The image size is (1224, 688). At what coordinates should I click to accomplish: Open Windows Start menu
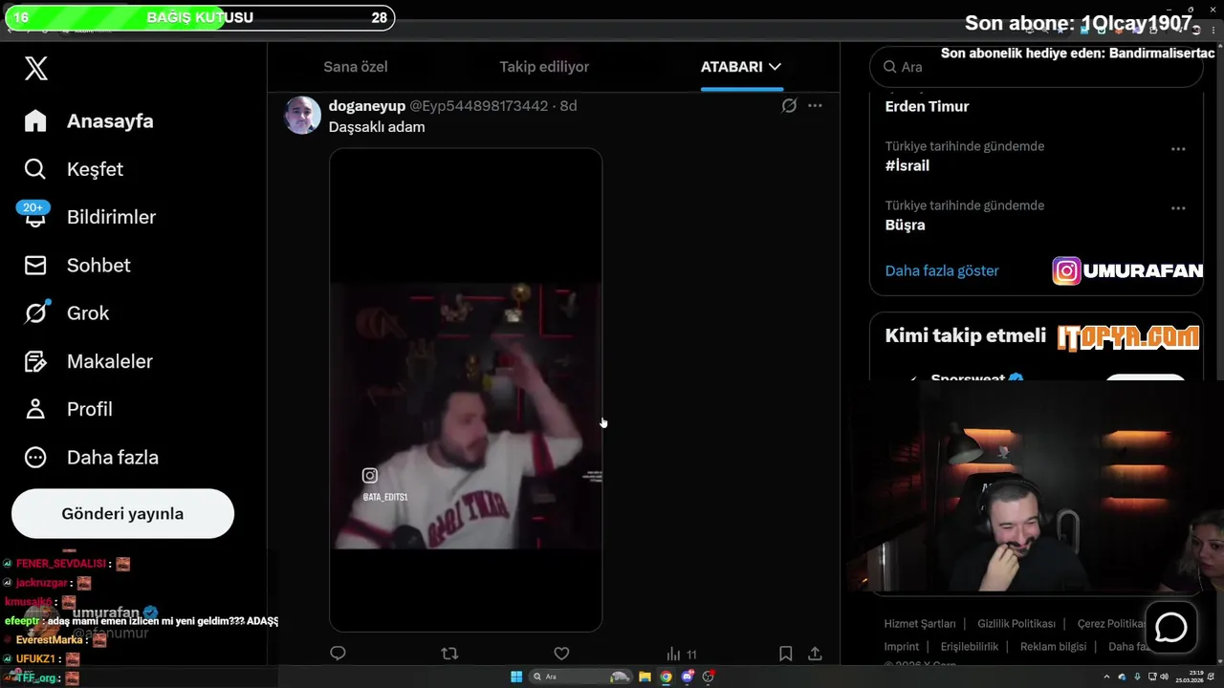coord(516,677)
